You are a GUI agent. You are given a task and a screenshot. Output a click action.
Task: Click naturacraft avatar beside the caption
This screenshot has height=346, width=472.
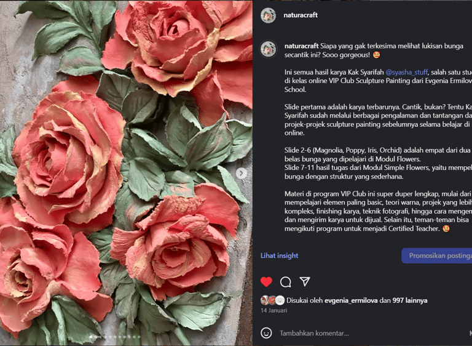[268, 49]
